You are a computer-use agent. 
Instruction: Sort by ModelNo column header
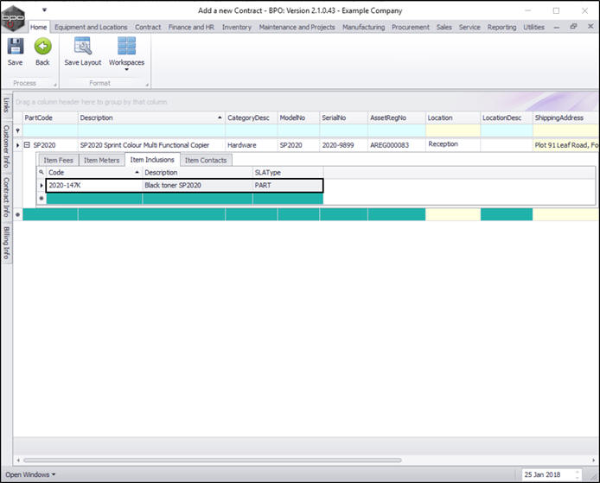click(298, 118)
